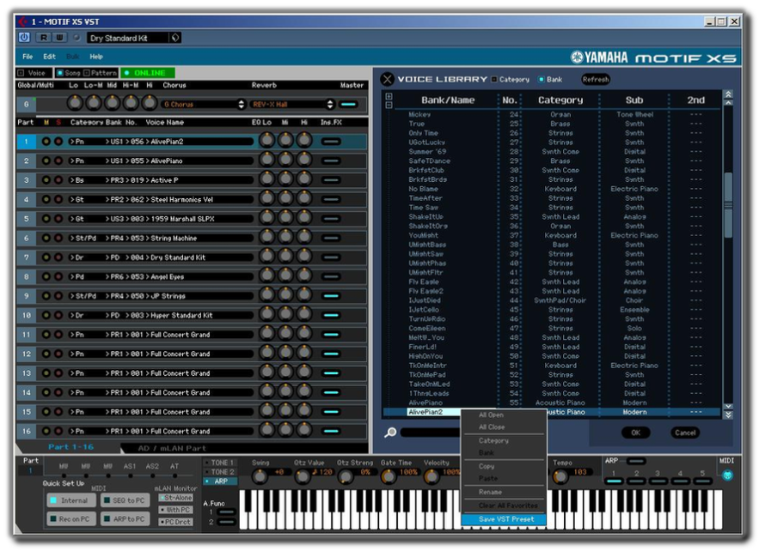Image resolution: width=765 pixels, height=557 pixels.
Task: Close Voice Library with the X icon
Action: (388, 80)
